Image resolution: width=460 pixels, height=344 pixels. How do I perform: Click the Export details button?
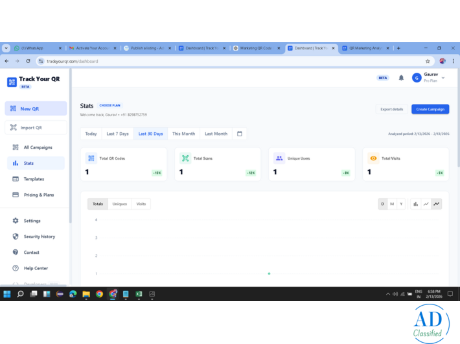(x=391, y=109)
